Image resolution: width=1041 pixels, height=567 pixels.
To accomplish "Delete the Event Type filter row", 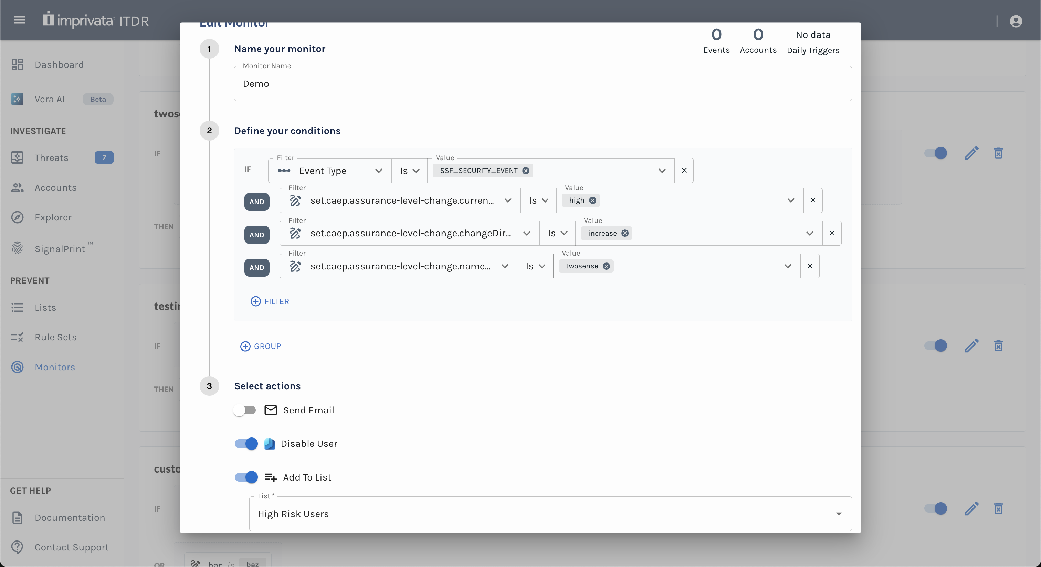I will [684, 171].
